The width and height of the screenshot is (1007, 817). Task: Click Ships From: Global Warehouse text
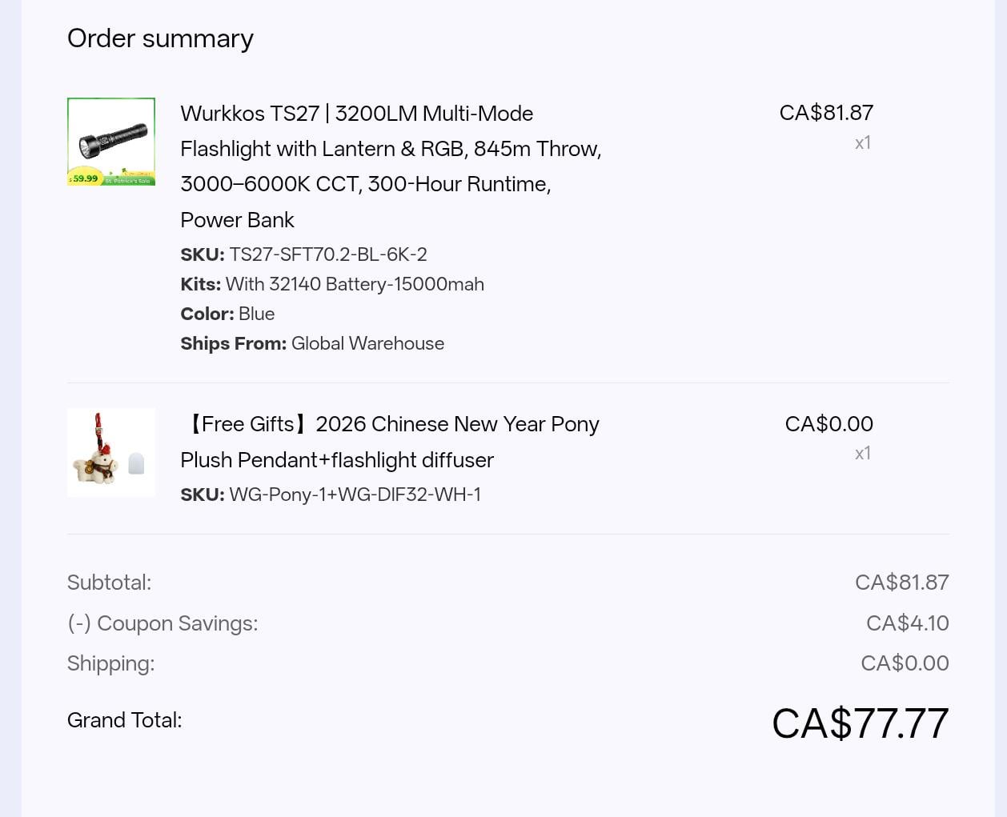click(x=312, y=343)
